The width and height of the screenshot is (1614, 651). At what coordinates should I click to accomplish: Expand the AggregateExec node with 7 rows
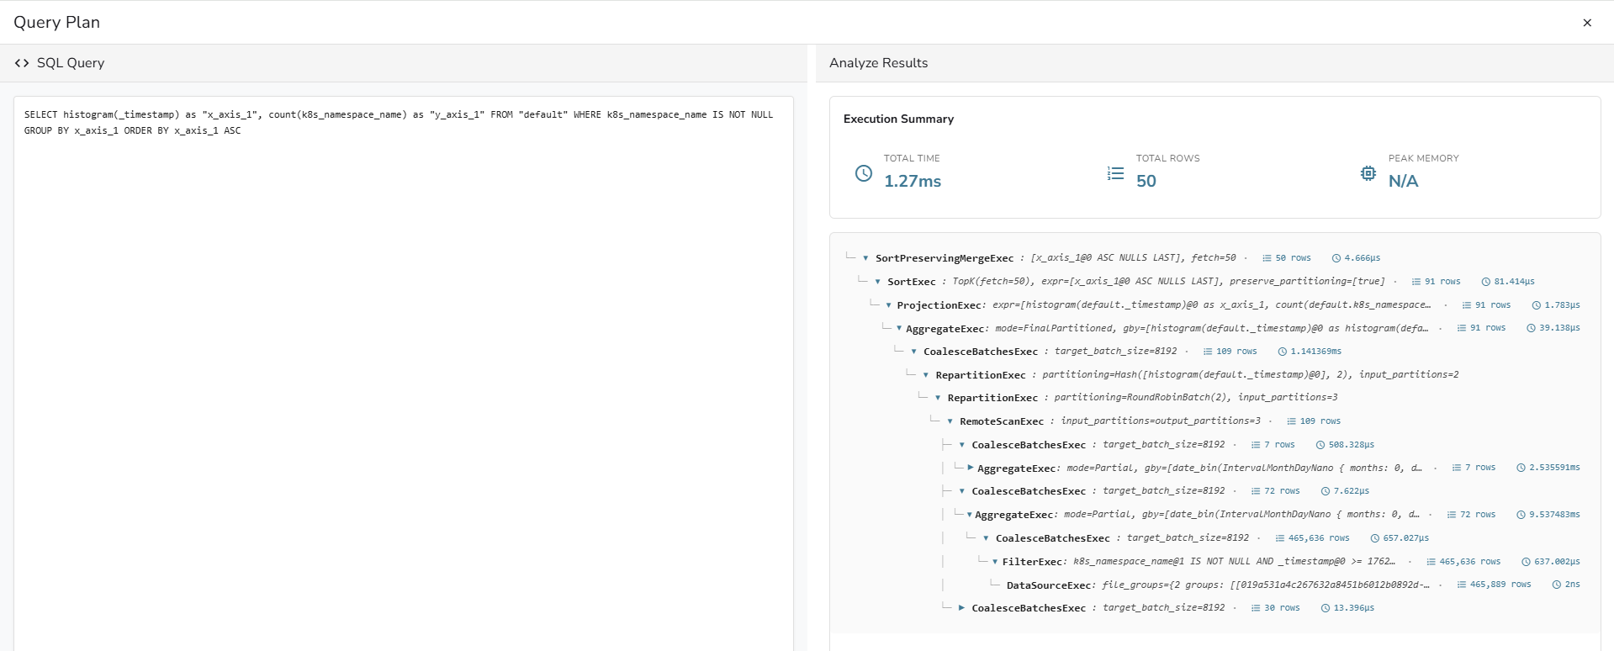click(x=971, y=468)
